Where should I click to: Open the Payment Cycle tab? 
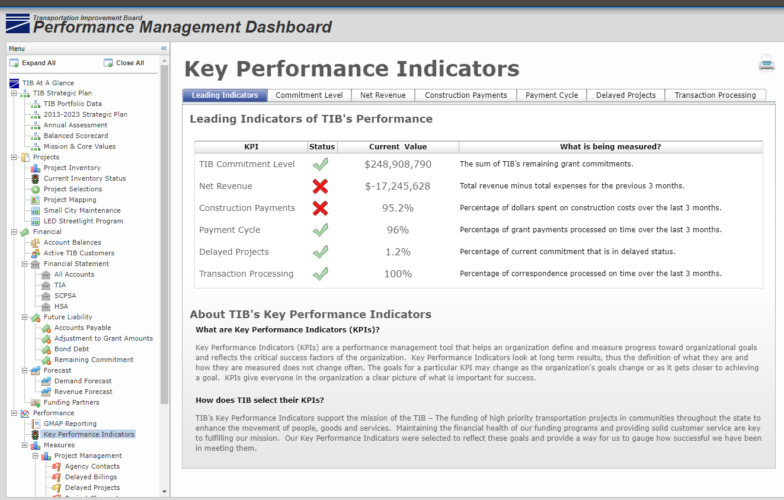click(552, 95)
